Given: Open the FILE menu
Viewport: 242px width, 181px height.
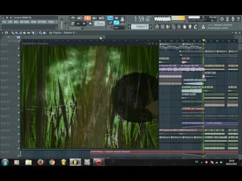Looking at the screenshot, I should coord(4,22).
